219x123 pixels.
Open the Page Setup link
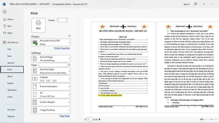[x=65, y=116]
